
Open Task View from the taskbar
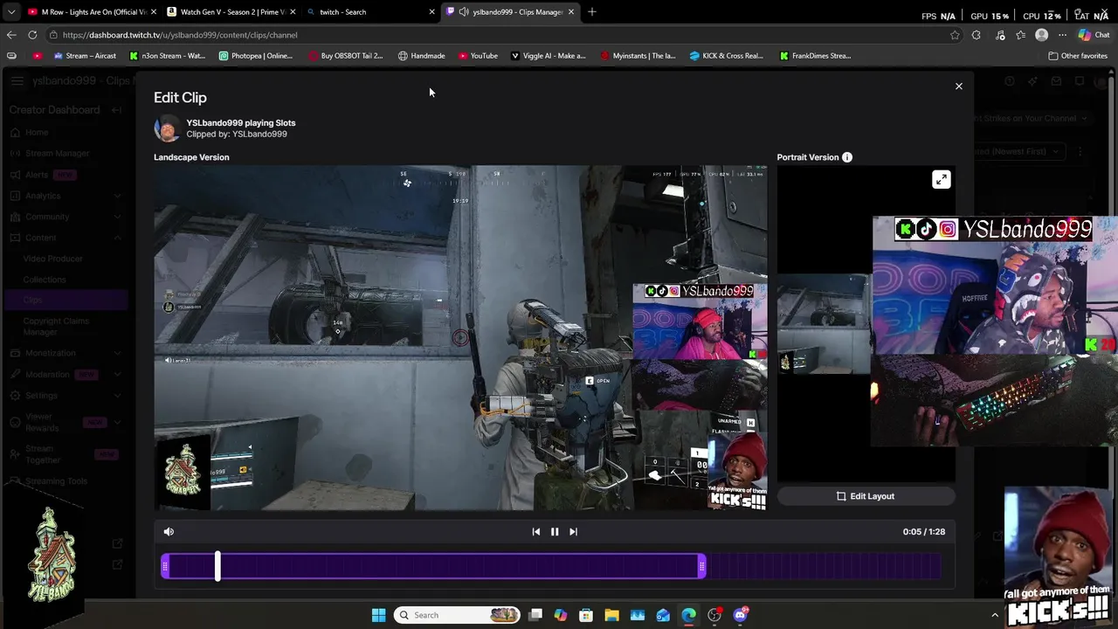535,615
